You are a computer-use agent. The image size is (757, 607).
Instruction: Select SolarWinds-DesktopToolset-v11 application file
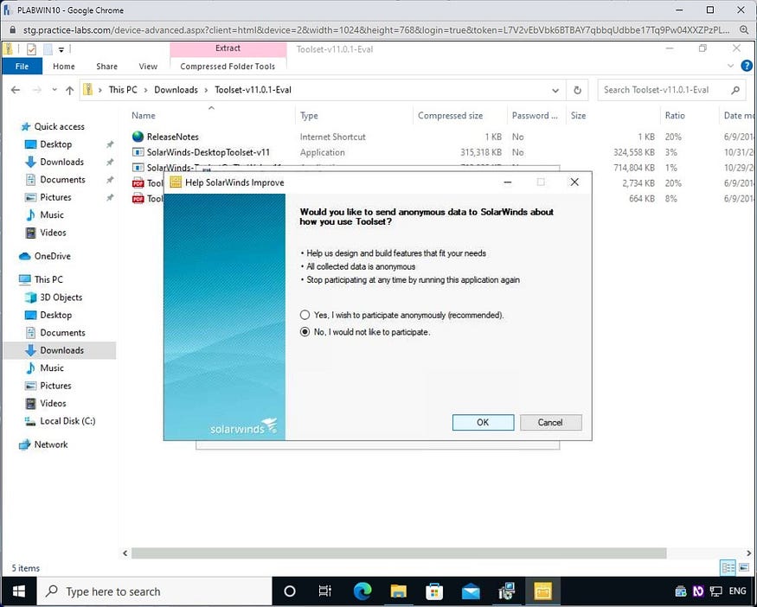pos(208,152)
